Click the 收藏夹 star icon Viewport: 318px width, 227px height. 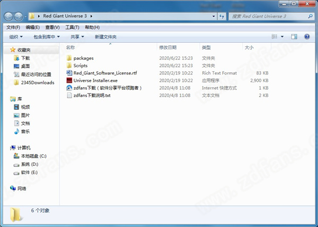(x=13, y=50)
